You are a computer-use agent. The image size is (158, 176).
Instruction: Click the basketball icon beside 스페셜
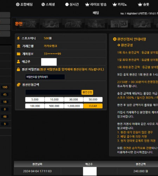[43, 5]
